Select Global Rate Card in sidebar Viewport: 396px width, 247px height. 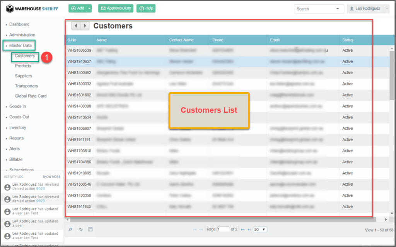click(x=31, y=96)
